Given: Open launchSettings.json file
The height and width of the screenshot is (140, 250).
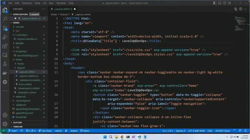Looking at the screenshot, I should (x=27, y=55).
